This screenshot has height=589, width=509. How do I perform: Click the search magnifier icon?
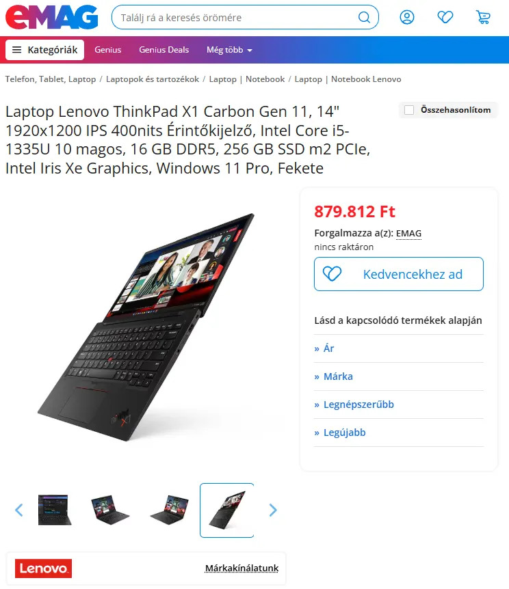point(364,17)
